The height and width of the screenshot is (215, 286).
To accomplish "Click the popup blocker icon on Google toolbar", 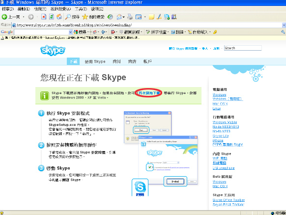I will click(113, 32).
